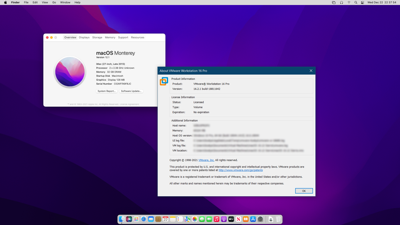
Task: Click the "No expiration" value
Action: tap(201, 112)
